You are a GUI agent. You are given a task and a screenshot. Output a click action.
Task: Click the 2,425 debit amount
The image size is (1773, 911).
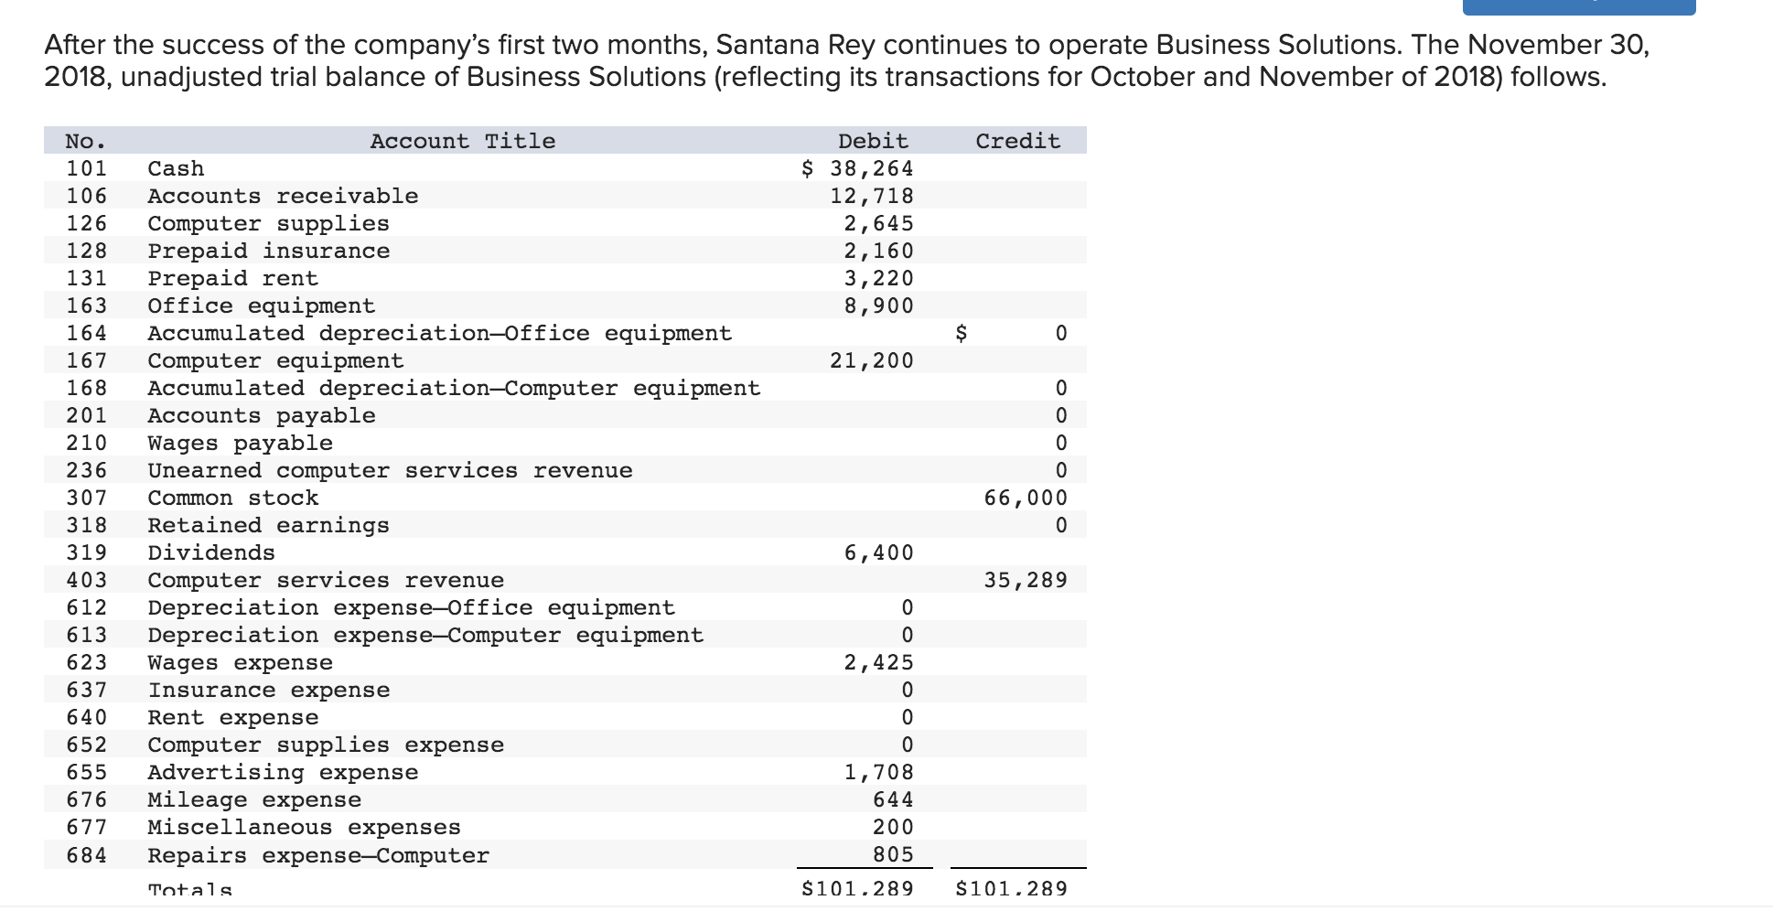click(878, 662)
